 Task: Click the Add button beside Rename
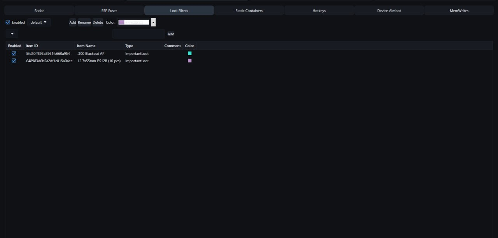coord(73,23)
